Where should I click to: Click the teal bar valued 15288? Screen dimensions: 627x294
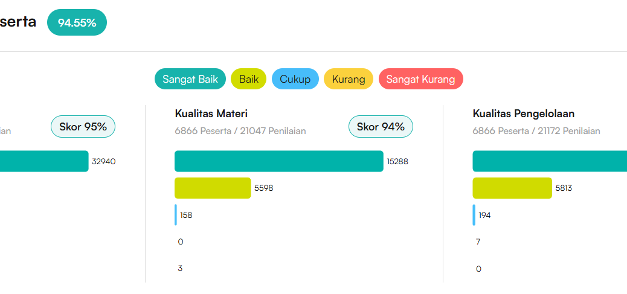(x=278, y=161)
